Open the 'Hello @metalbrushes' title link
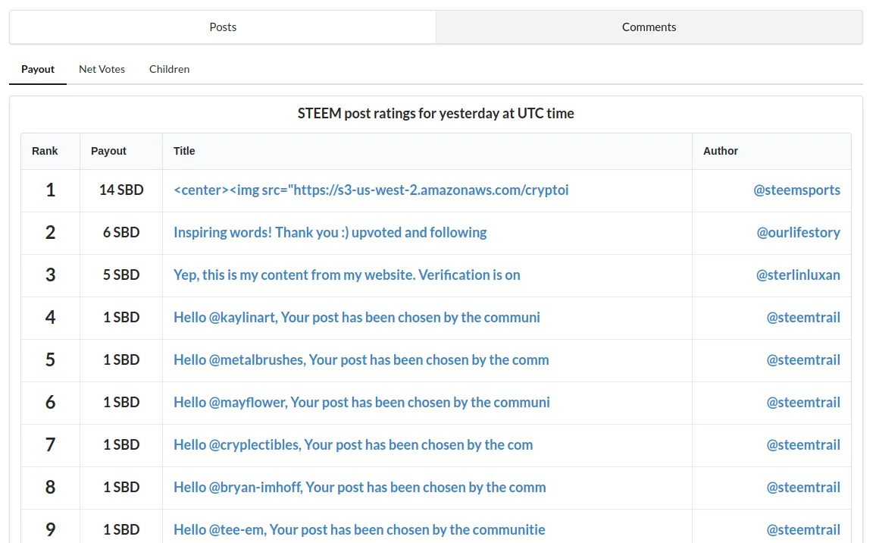876x543 pixels. click(361, 360)
